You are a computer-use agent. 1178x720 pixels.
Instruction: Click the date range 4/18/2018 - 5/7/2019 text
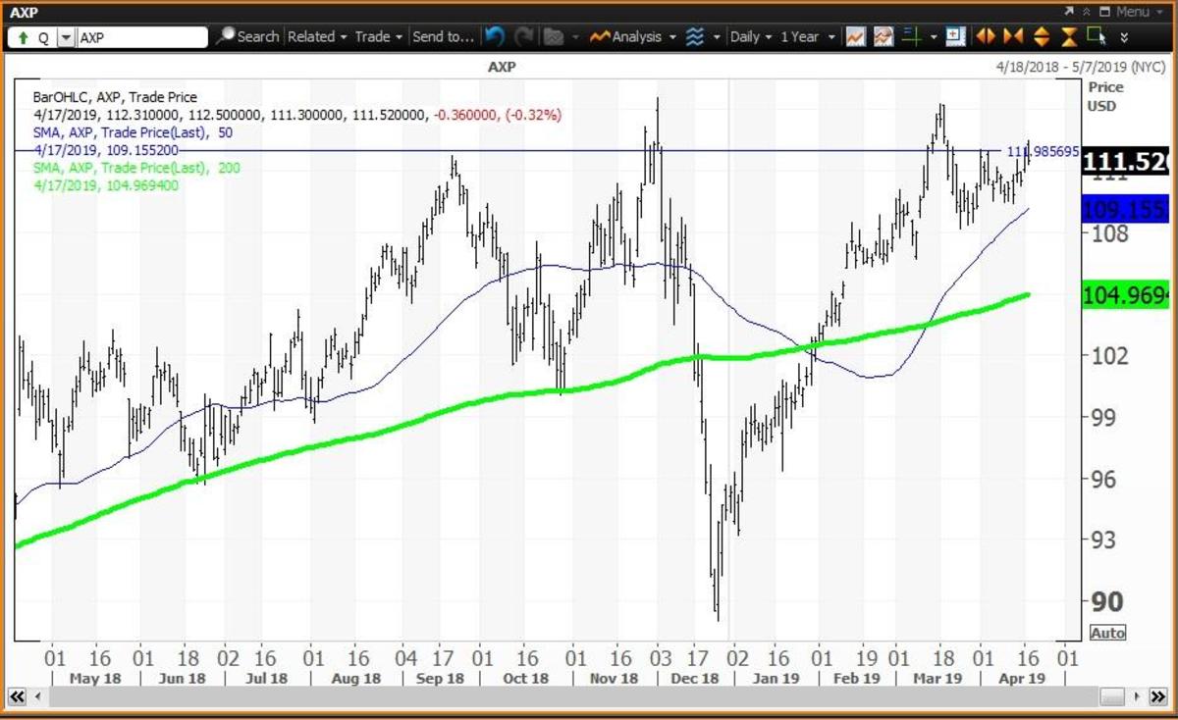click(x=1080, y=66)
